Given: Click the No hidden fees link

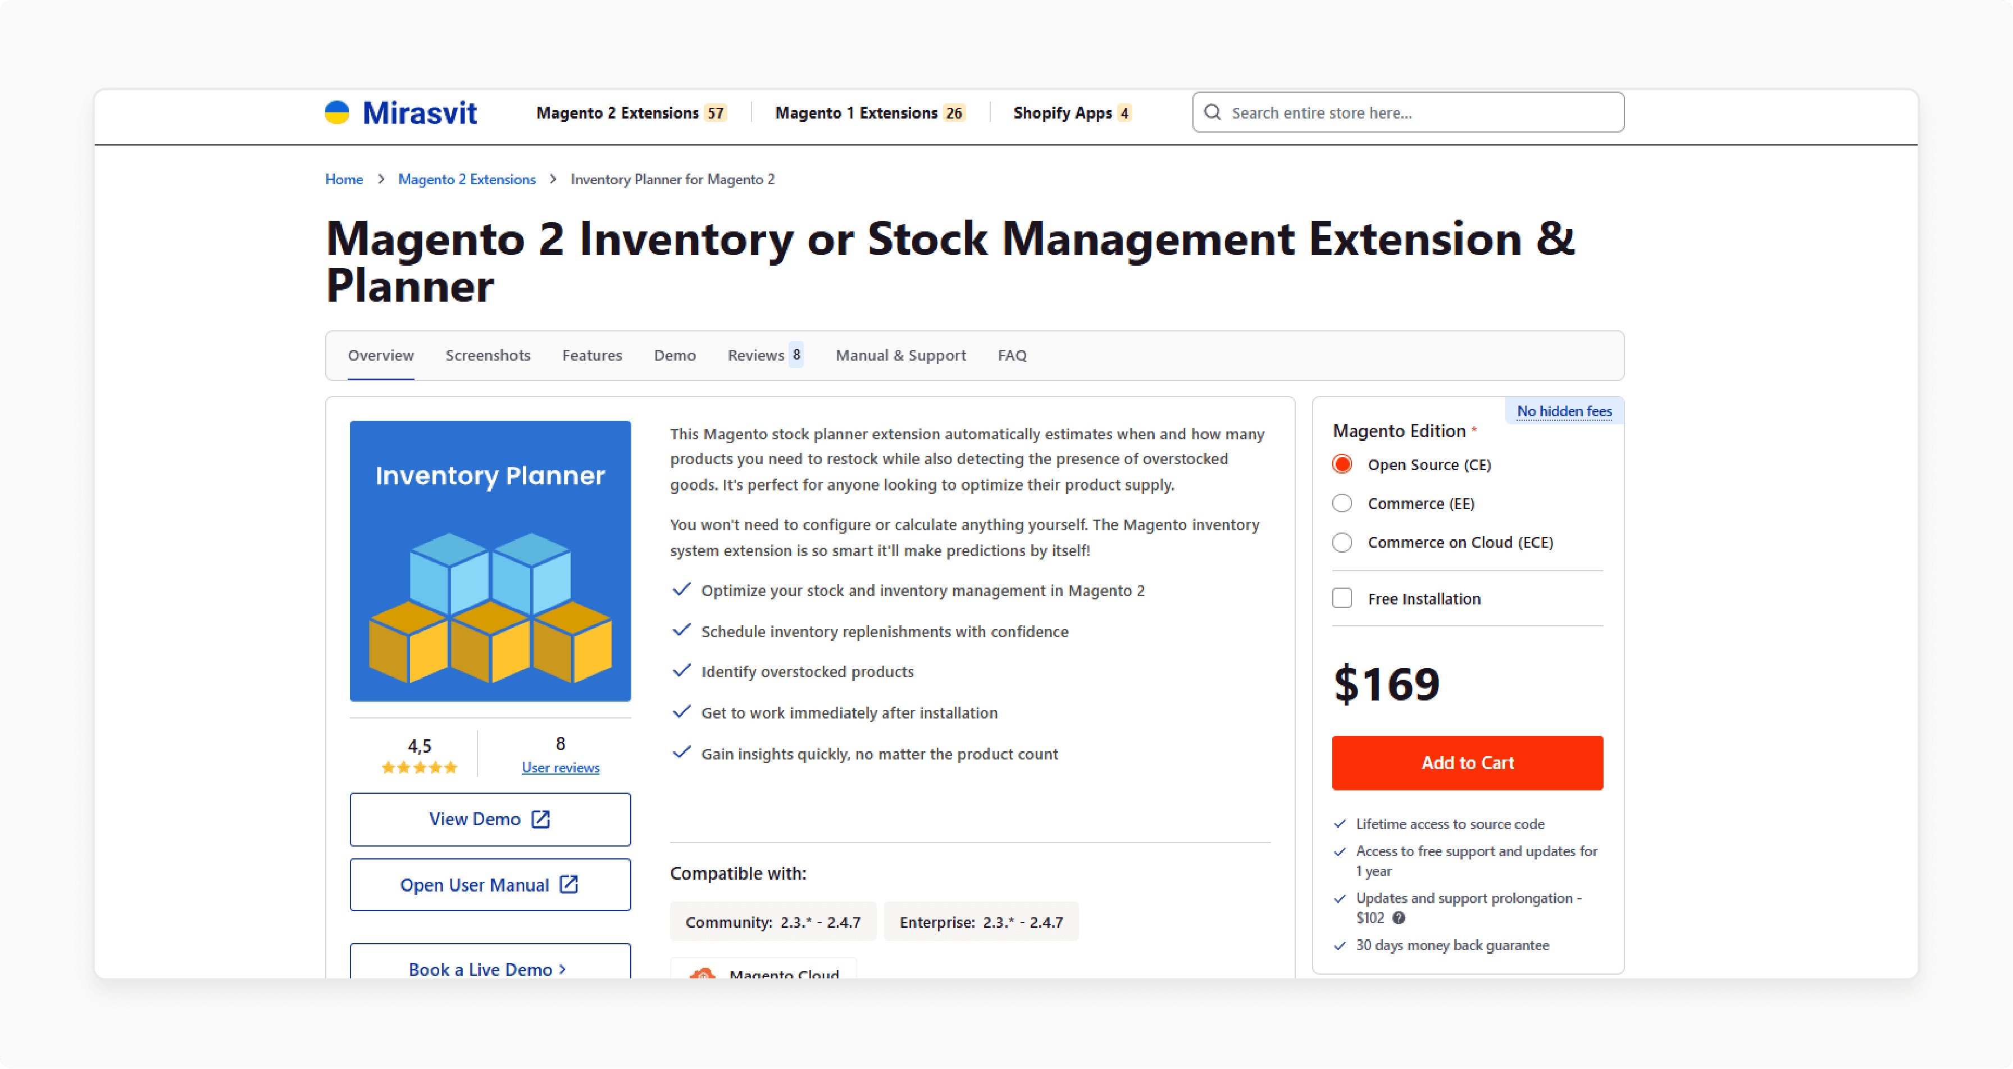Looking at the screenshot, I should [1564, 411].
